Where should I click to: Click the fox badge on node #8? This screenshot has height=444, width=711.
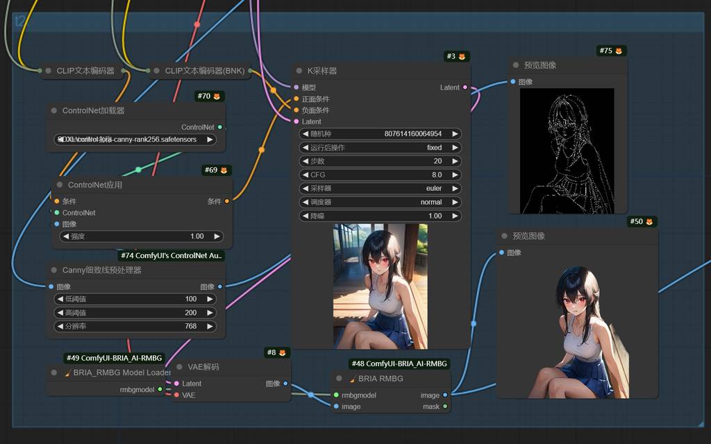click(x=282, y=352)
